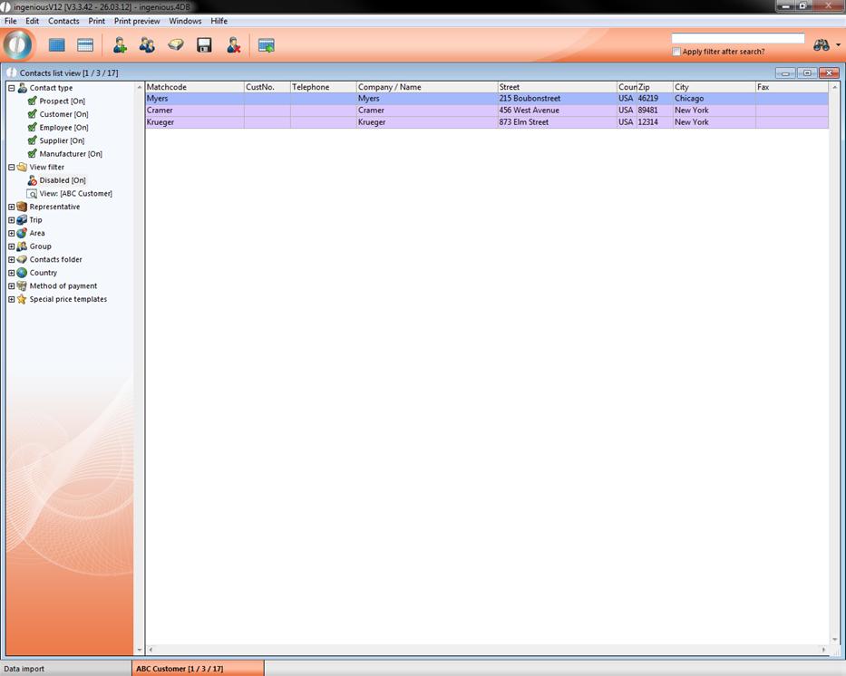Viewport: 846px width, 676px height.
Task: Click the list export icon with green arrow
Action: [267, 45]
